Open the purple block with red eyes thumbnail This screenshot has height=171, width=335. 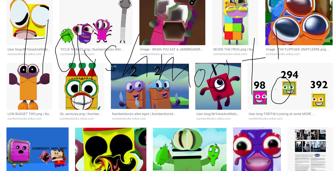pyautogui.click(x=257, y=149)
